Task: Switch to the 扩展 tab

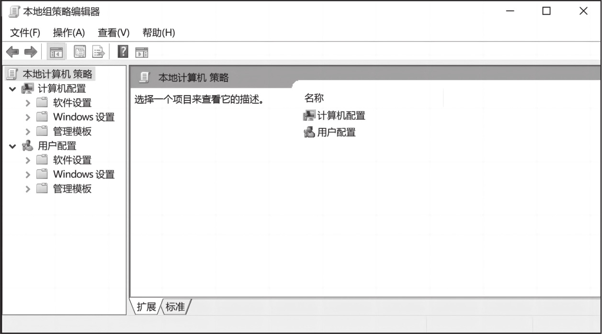Action: pyautogui.click(x=146, y=307)
